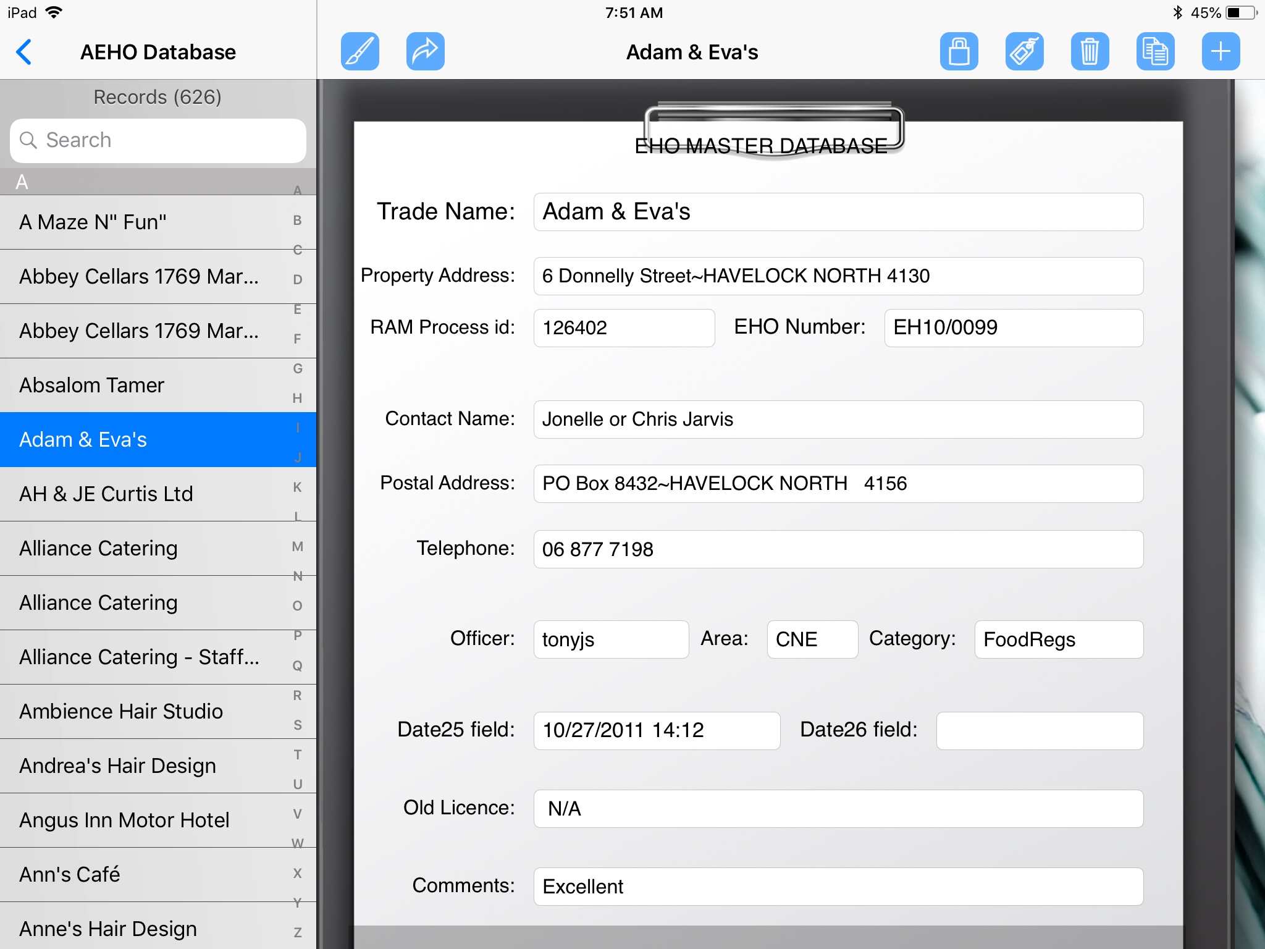Open AH & JE Curtis Ltd record
This screenshot has width=1265, height=949.
click(x=142, y=494)
